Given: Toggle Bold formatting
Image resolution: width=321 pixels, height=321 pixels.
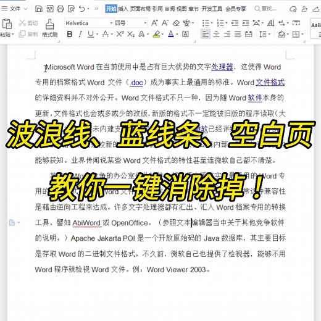Looking at the screenshot, I should (x=70, y=34).
